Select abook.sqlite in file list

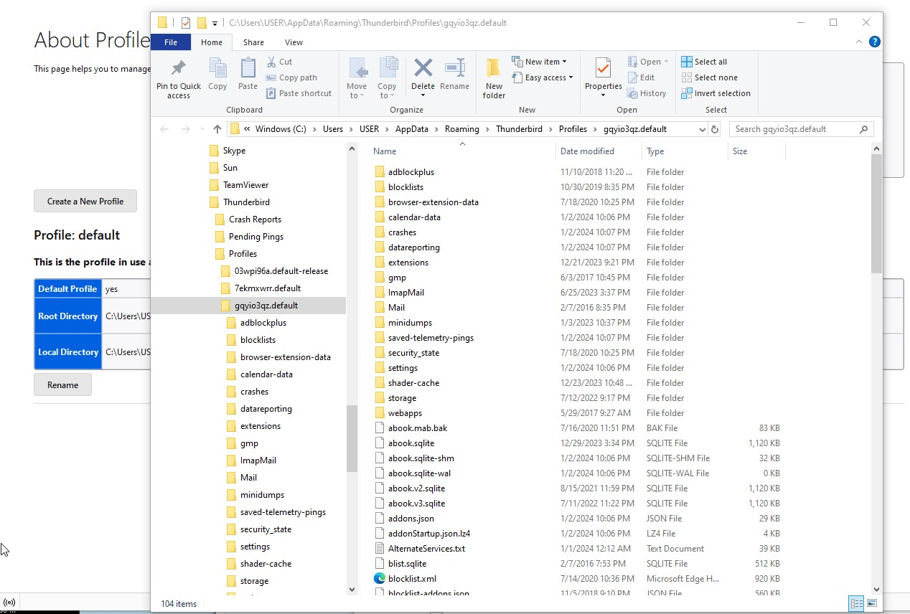click(x=411, y=443)
